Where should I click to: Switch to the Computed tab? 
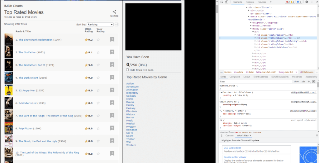235,77
